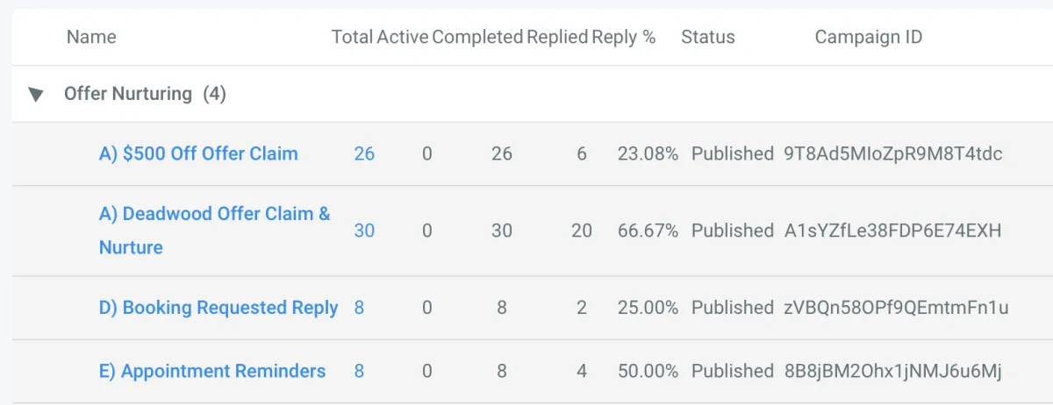Screen dimensions: 1053x405
Task: Sort by the Name column header
Action: coord(91,37)
